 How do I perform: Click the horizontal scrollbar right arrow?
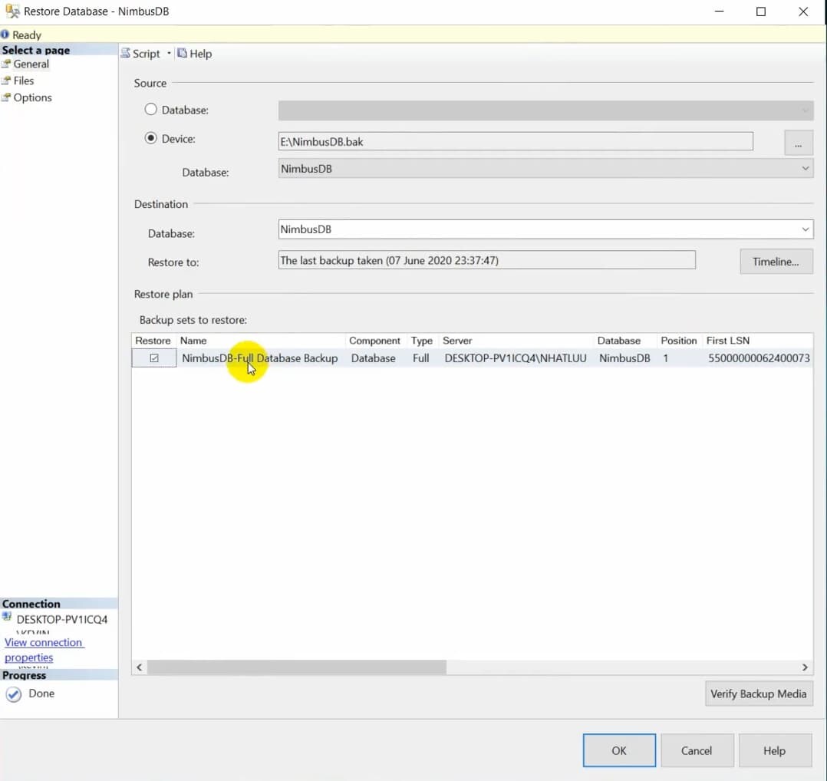click(x=804, y=667)
